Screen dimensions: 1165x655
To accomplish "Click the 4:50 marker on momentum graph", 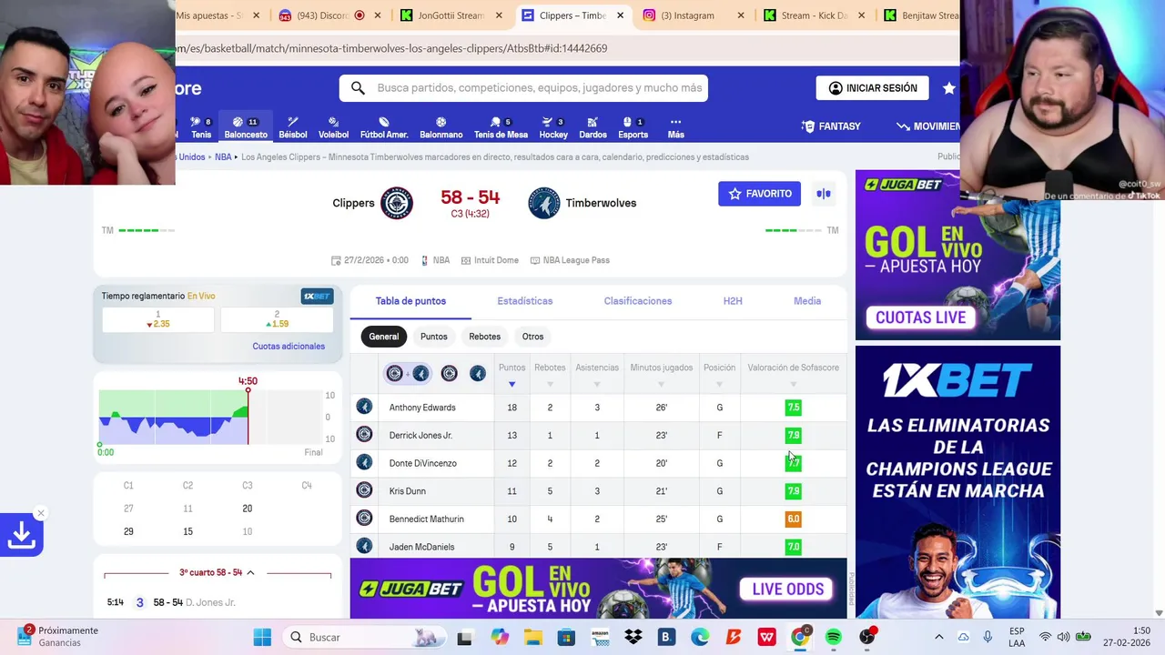I will coord(248,381).
